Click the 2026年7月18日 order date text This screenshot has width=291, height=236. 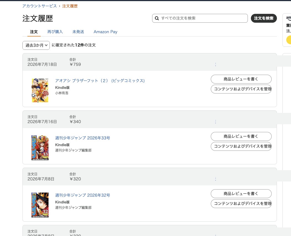tap(42, 64)
